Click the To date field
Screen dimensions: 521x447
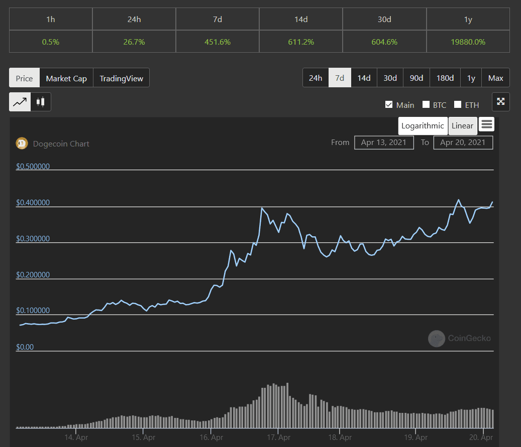tap(463, 142)
